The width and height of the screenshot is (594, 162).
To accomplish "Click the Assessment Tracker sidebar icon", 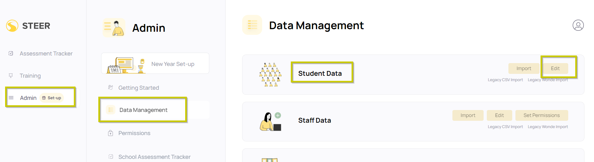I will (11, 53).
